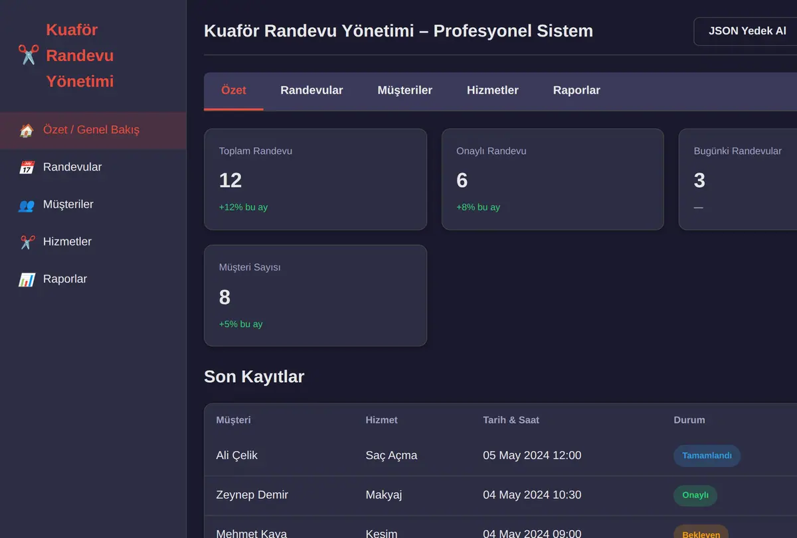Click the Tarih & Saat column header

pyautogui.click(x=511, y=420)
